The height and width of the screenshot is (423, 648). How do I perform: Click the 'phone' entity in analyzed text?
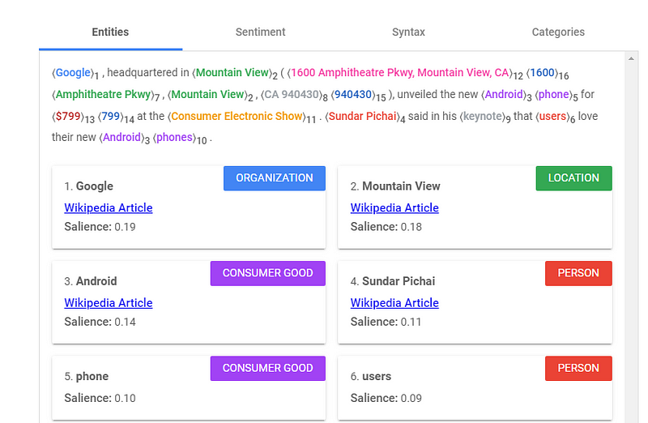(x=554, y=94)
